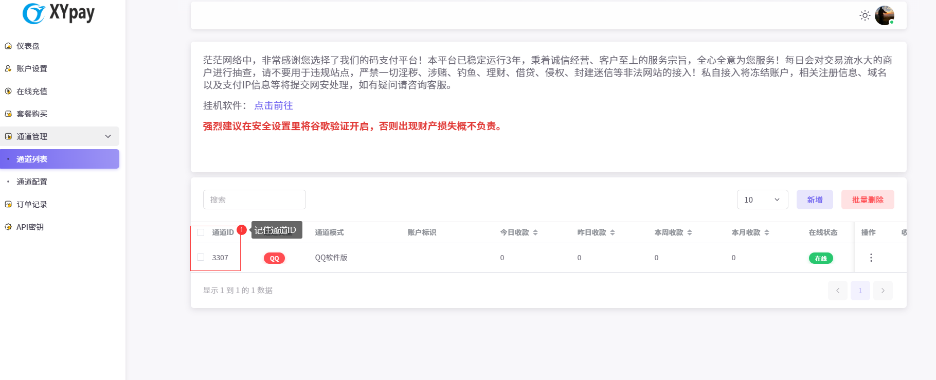Toggle the light/dark theme sun icon

click(865, 15)
